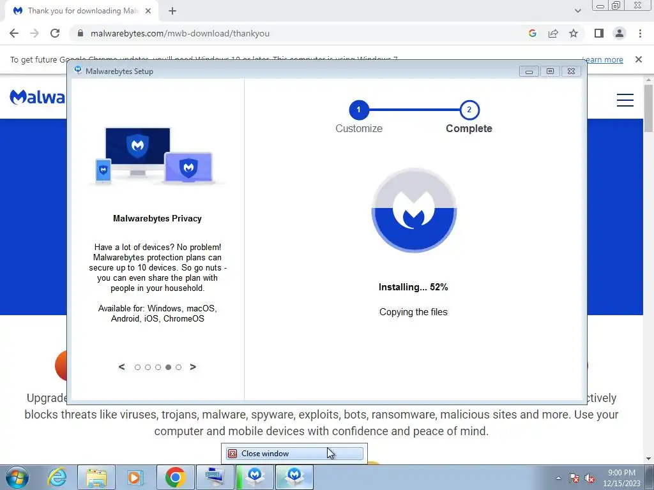
Task: Click scrollbar down arrow on page
Action: [x=648, y=459]
